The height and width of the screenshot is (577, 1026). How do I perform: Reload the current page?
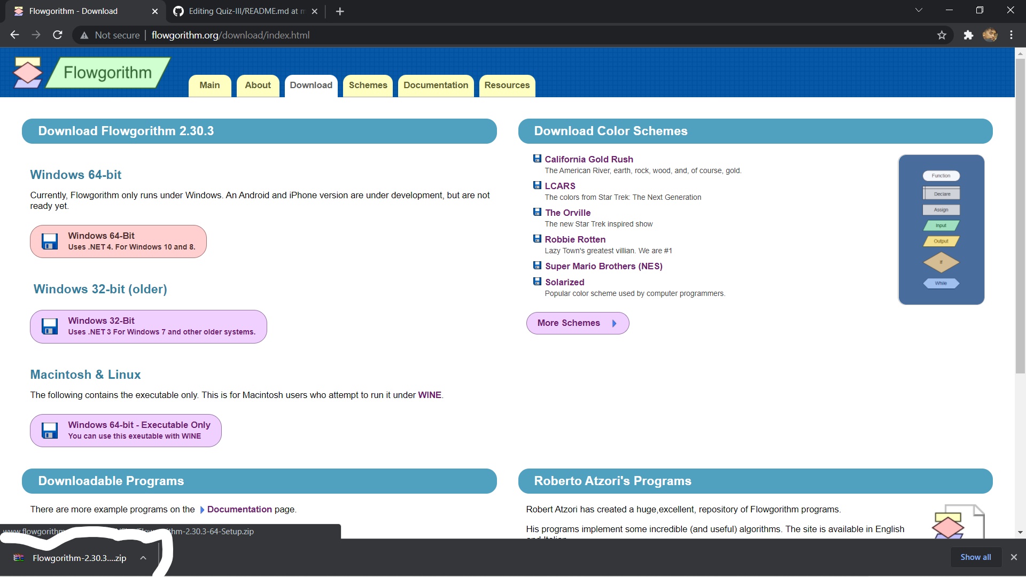coord(58,35)
